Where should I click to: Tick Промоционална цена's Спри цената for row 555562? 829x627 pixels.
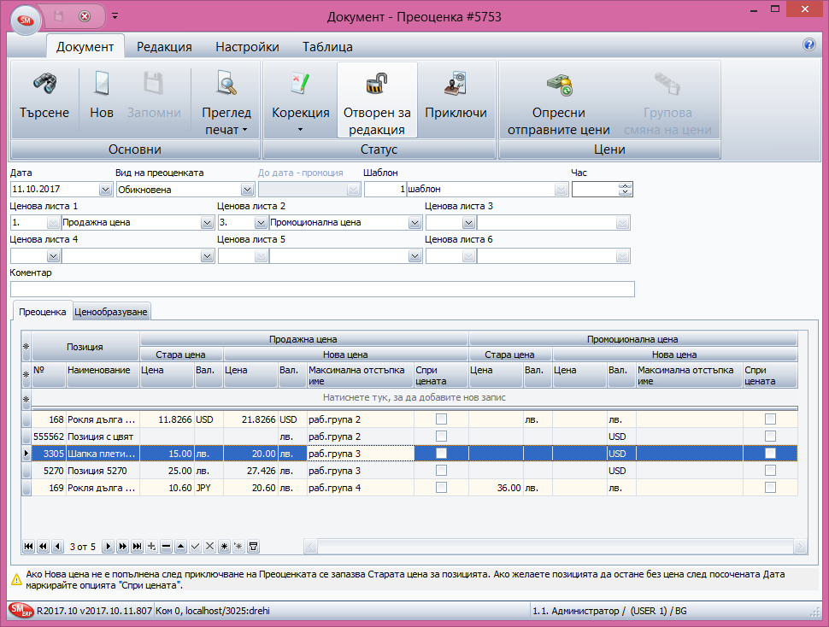click(x=770, y=436)
